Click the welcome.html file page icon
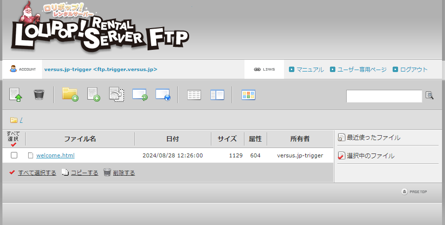Viewport: 445px width, 225px height. (30, 155)
